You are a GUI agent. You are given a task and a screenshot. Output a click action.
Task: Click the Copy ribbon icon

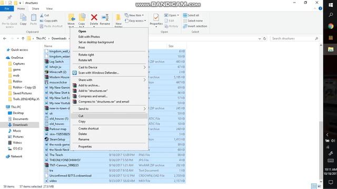(x=23, y=17)
